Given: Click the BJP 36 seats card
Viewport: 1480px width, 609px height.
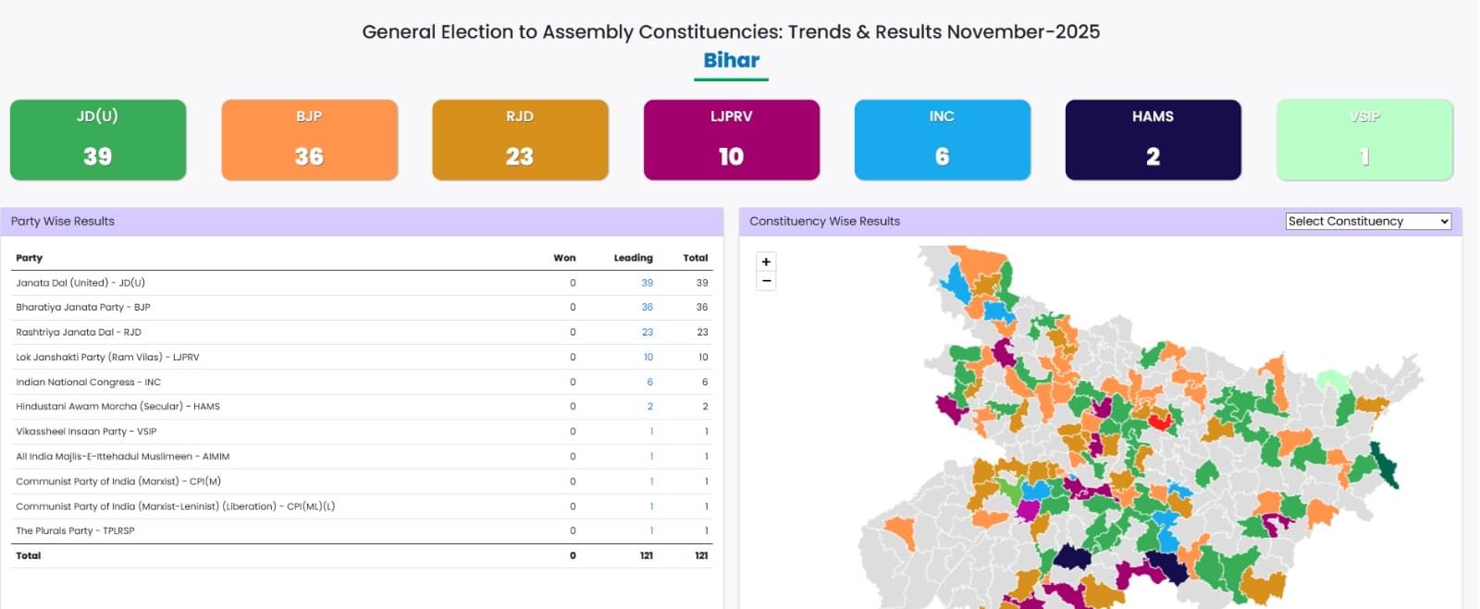Looking at the screenshot, I should point(309,140).
